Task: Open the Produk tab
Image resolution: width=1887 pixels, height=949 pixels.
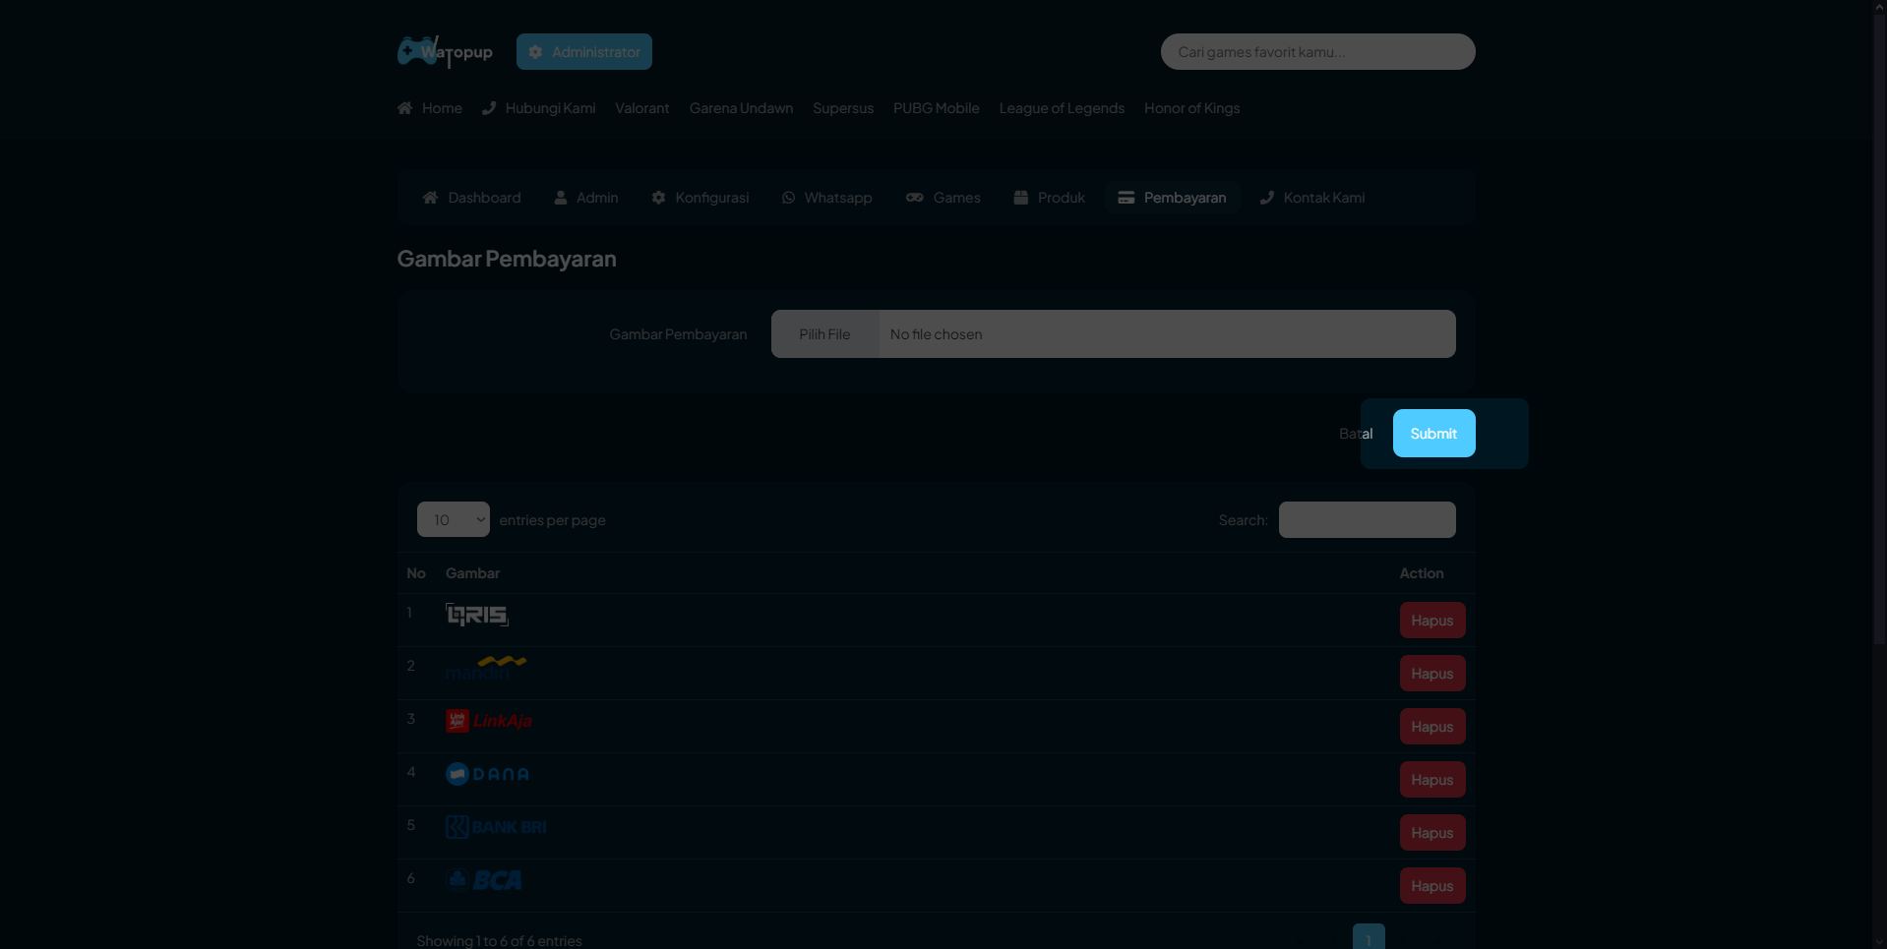Action: pos(1050,198)
